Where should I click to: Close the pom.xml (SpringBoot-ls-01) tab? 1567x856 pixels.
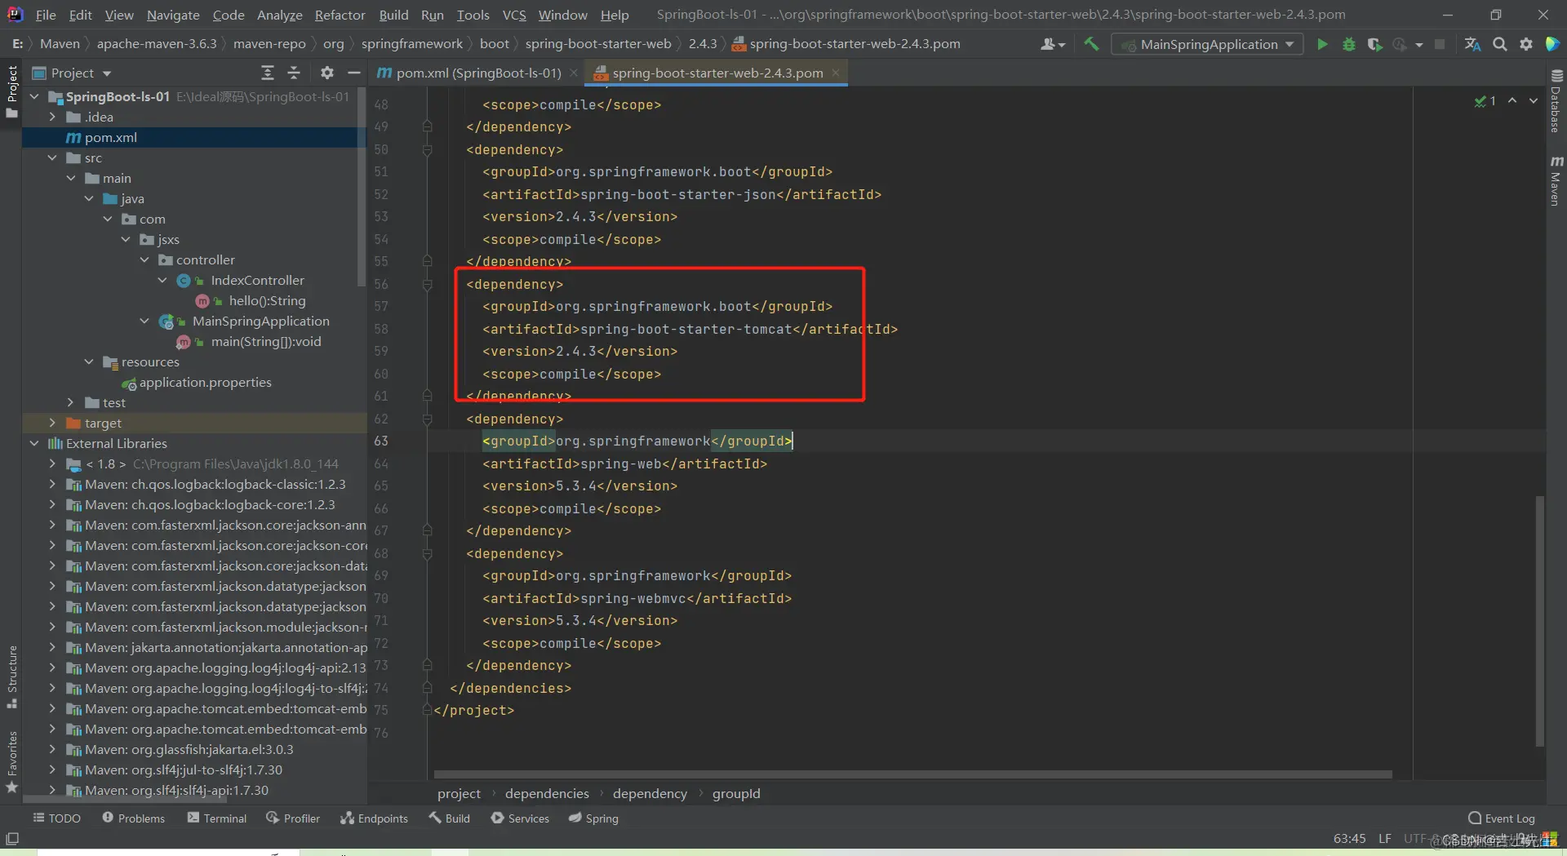(574, 73)
